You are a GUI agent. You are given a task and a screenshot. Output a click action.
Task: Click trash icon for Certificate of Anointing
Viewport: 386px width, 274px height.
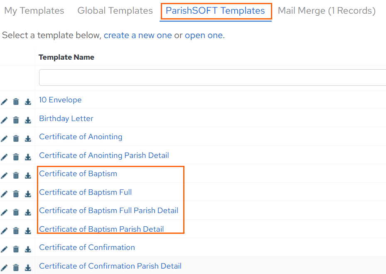[x=16, y=138]
